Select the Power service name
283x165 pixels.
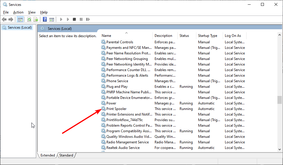(111, 103)
